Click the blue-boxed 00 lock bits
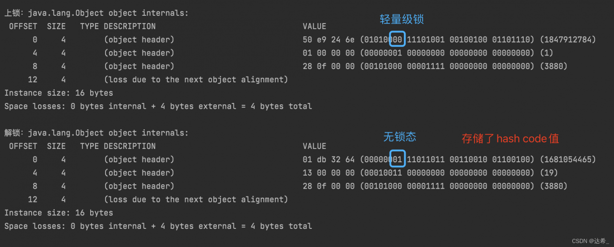 398,39
